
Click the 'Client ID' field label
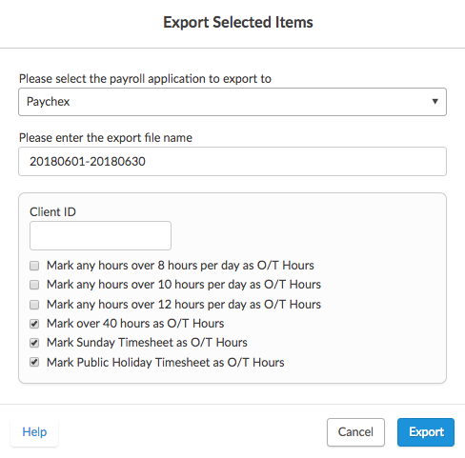point(52,211)
